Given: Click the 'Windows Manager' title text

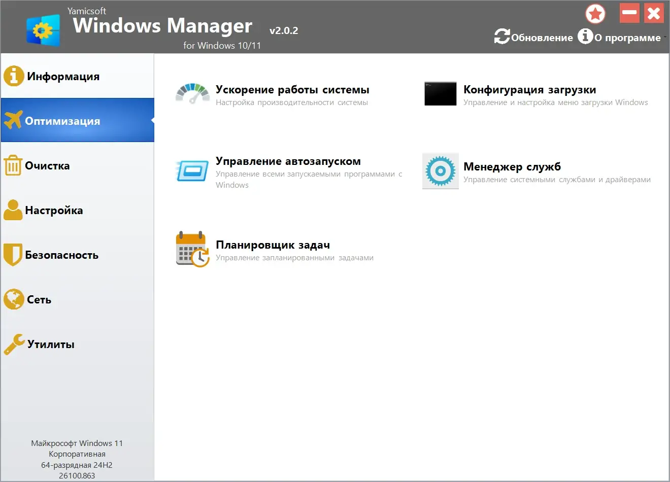Looking at the screenshot, I should point(162,25).
